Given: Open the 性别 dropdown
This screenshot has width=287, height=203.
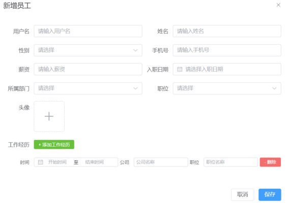Looking at the screenshot, I should click(x=88, y=50).
